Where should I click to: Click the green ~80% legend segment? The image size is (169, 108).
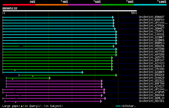(117, 5)
